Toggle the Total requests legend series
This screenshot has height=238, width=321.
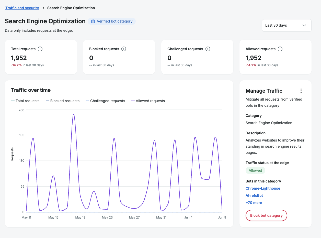tap(25, 101)
